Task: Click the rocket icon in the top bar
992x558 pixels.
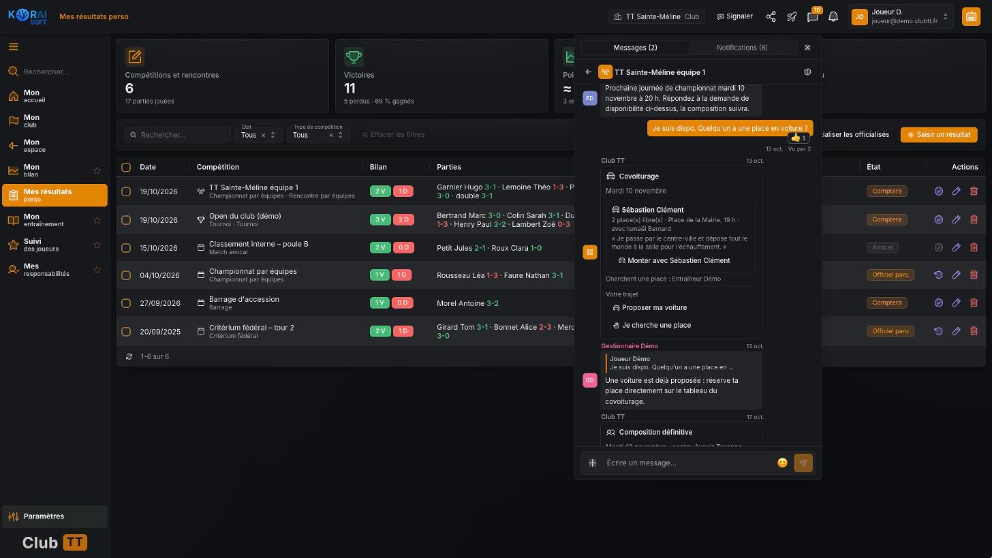Action: click(x=792, y=16)
